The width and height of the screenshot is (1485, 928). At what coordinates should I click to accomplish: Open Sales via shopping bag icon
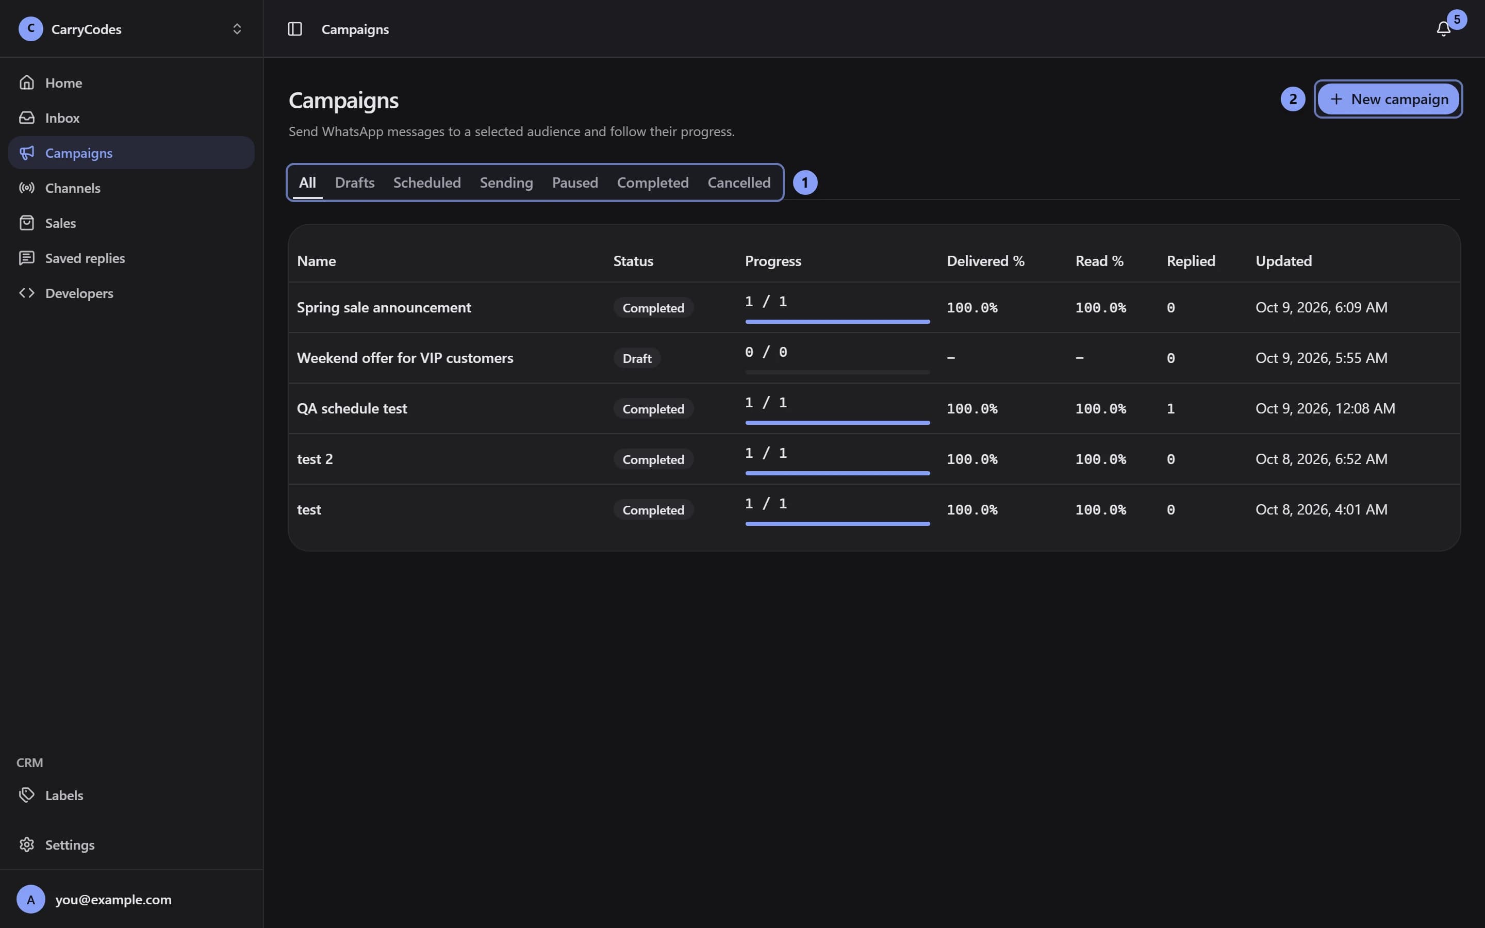(26, 223)
